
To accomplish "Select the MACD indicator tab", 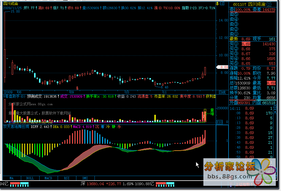I will 48,178.
